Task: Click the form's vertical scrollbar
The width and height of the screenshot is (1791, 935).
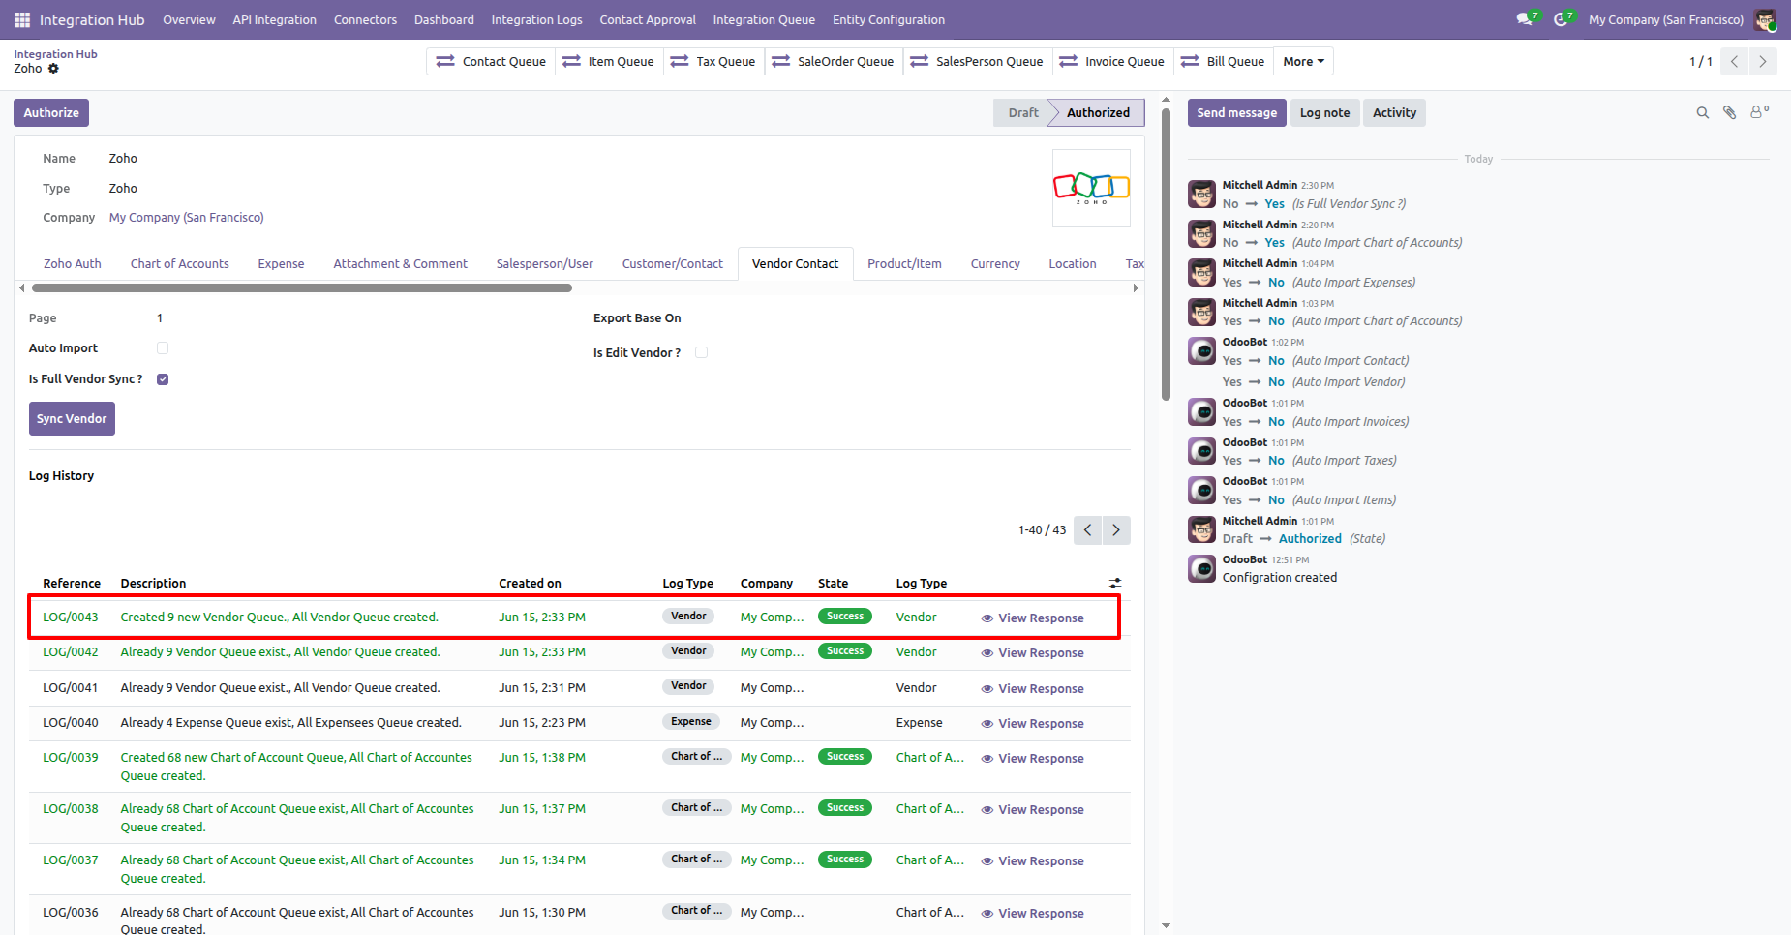Action: pyautogui.click(x=1166, y=254)
